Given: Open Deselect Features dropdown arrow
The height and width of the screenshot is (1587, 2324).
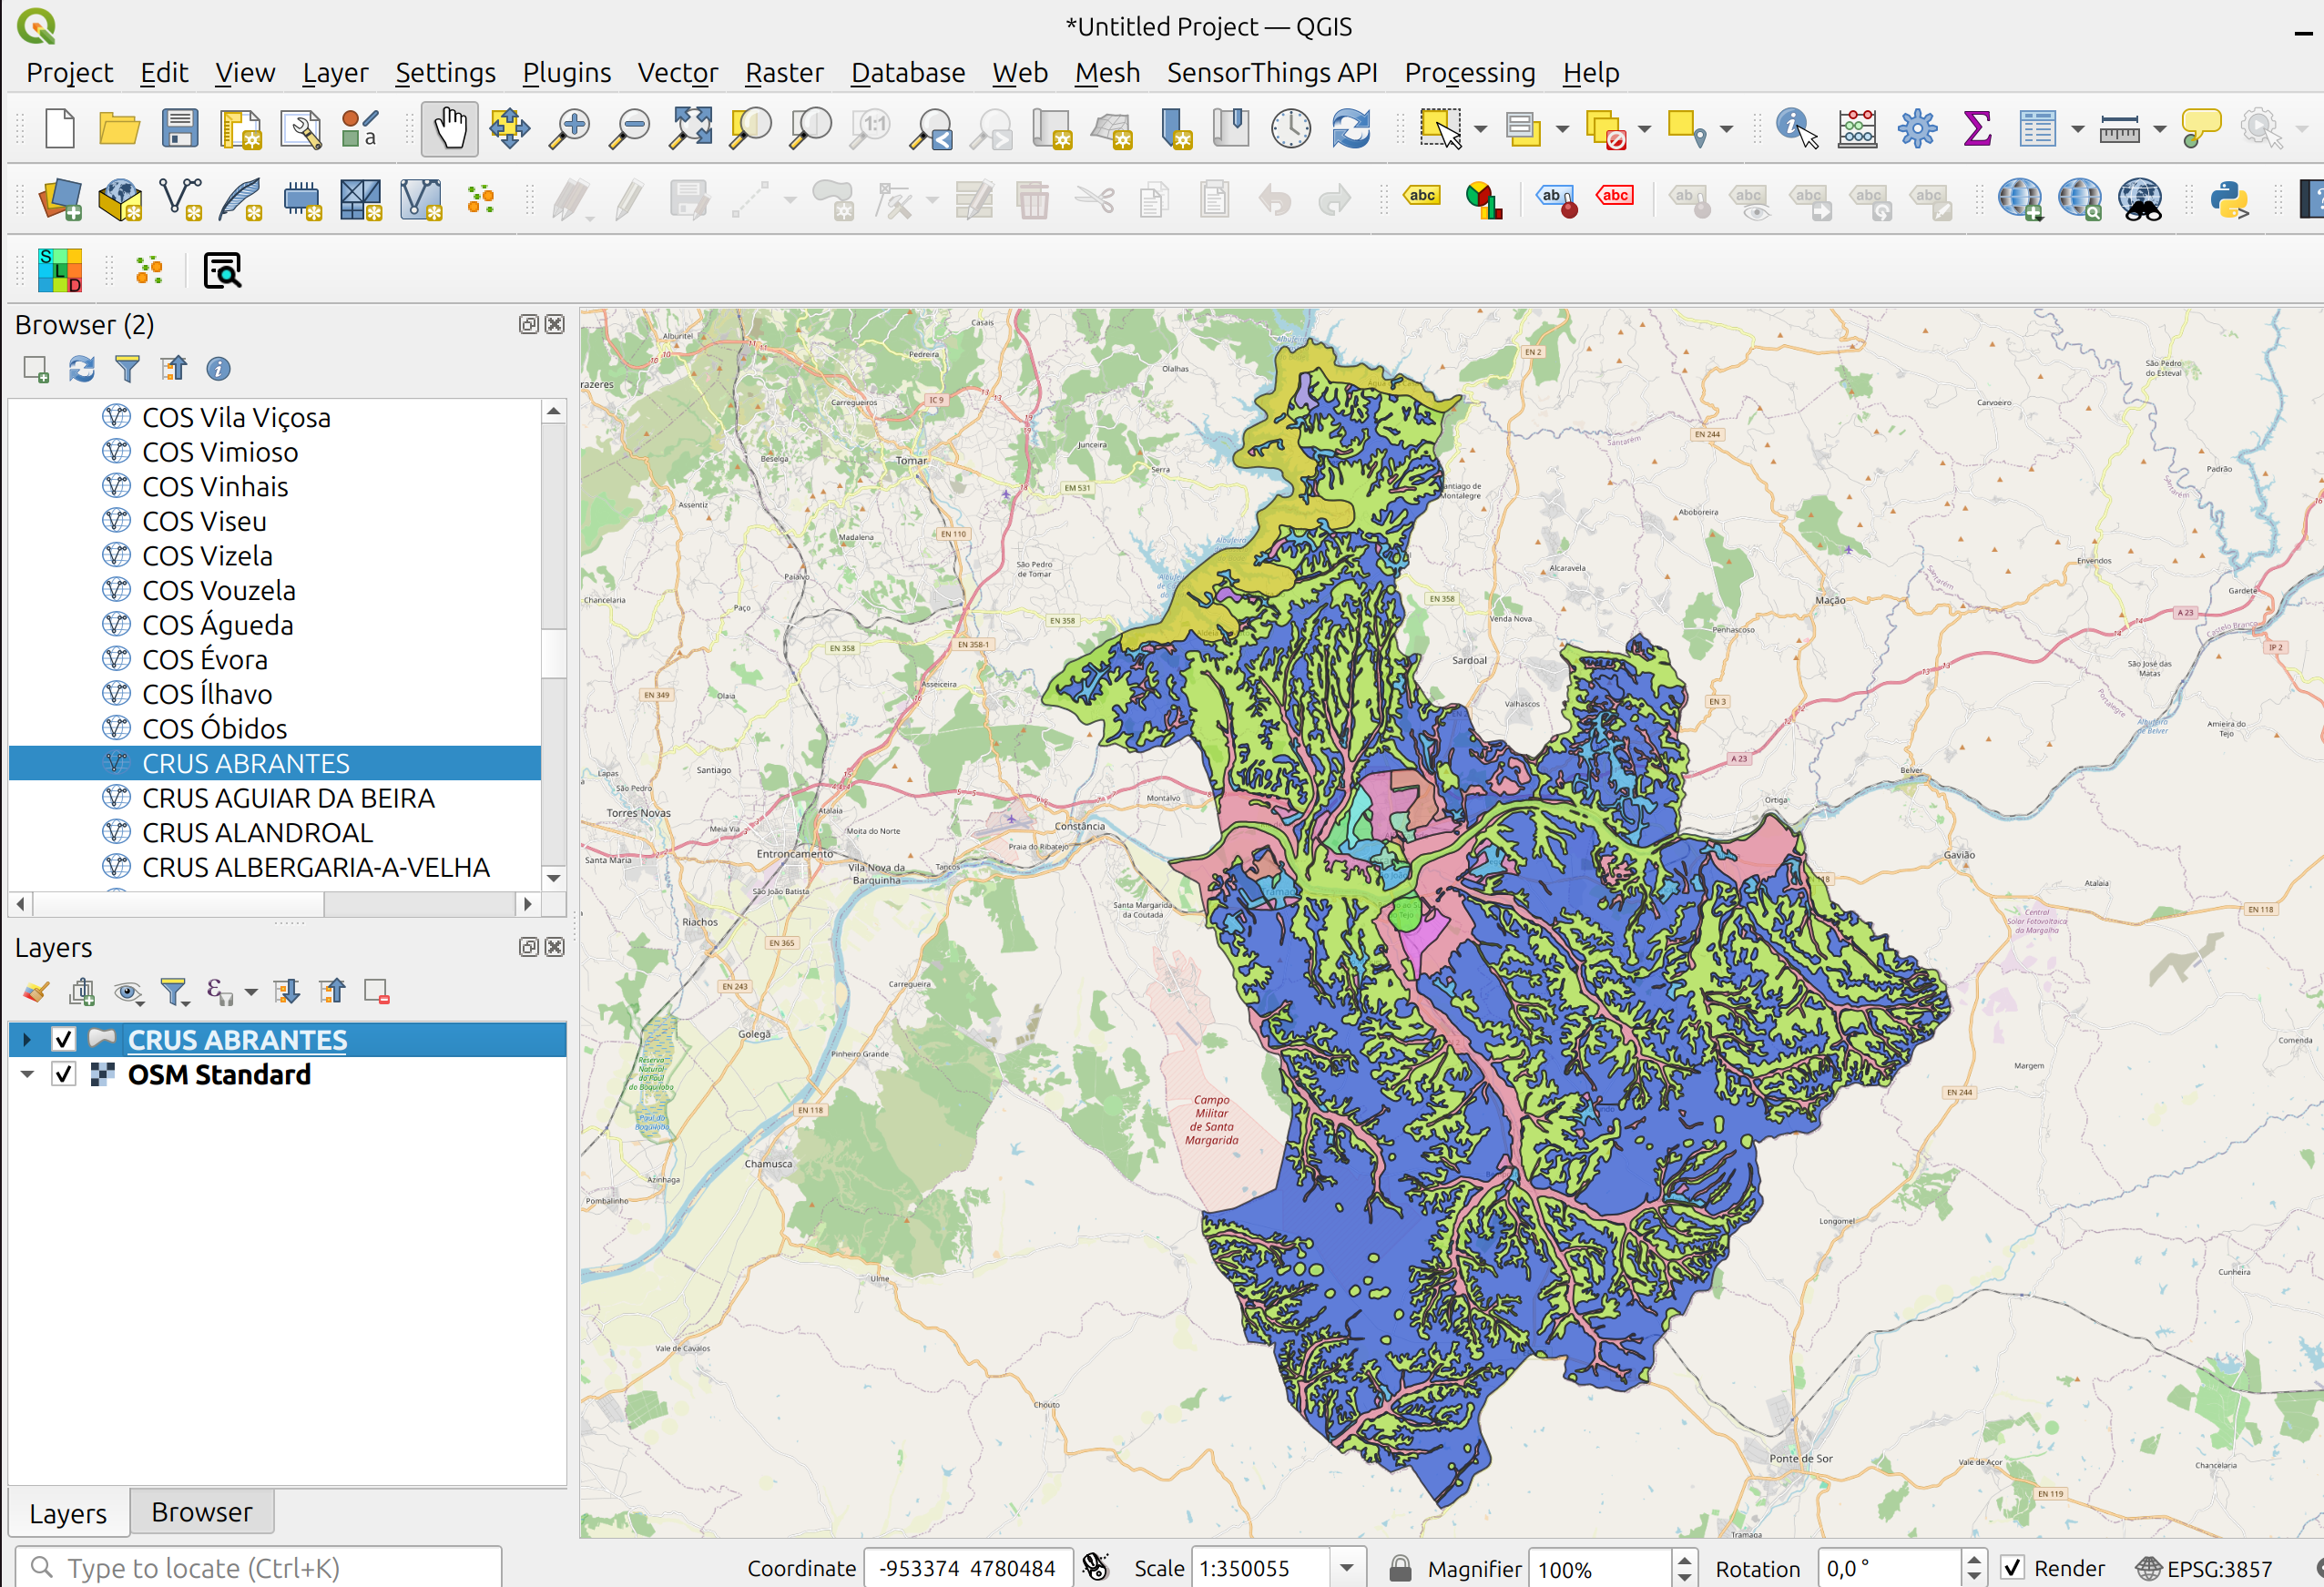Looking at the screenshot, I should coord(1644,129).
